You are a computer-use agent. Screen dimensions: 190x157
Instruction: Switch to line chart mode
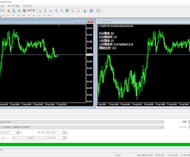51,11
